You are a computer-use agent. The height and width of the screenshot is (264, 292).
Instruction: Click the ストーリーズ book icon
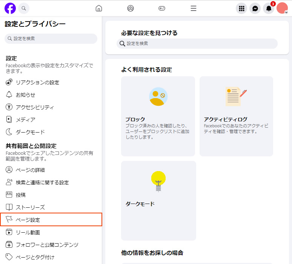(x=9, y=207)
